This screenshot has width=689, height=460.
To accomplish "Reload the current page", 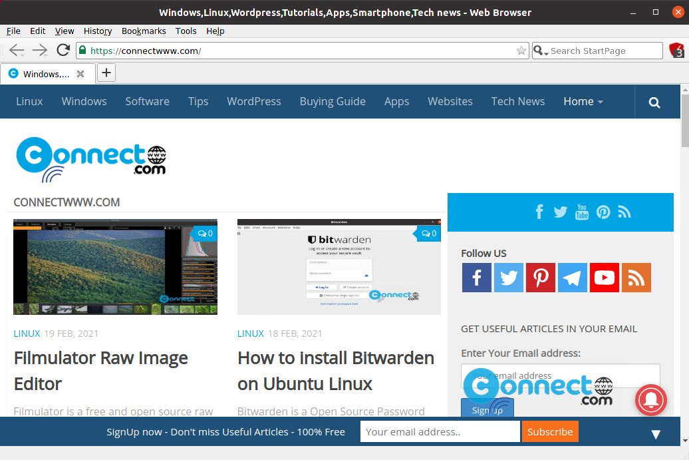I will click(63, 50).
